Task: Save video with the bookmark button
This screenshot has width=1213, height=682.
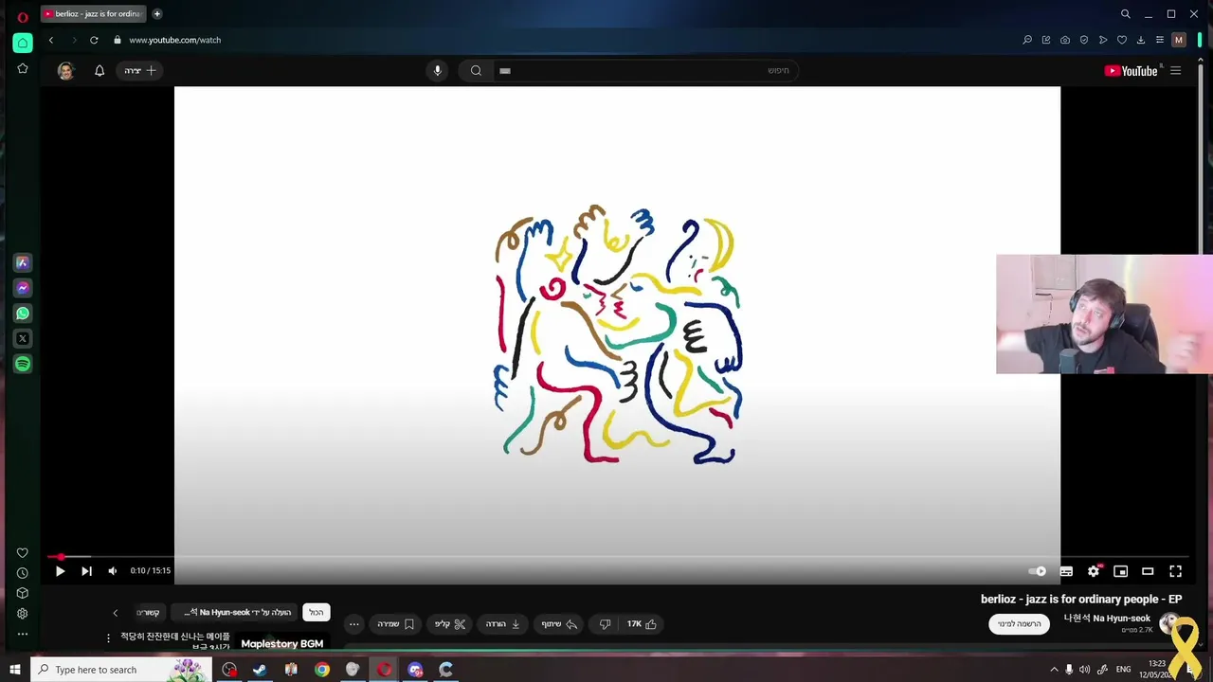Action: tap(396, 624)
